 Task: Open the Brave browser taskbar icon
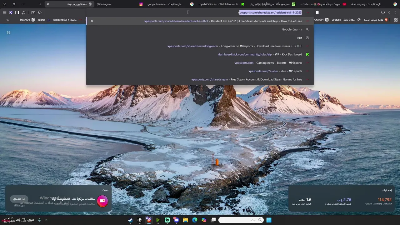click(149, 220)
